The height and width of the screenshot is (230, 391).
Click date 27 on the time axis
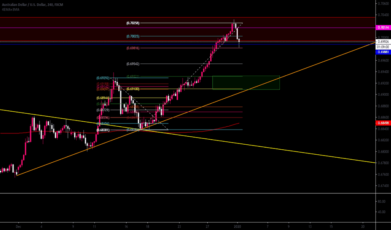(x=208, y=227)
